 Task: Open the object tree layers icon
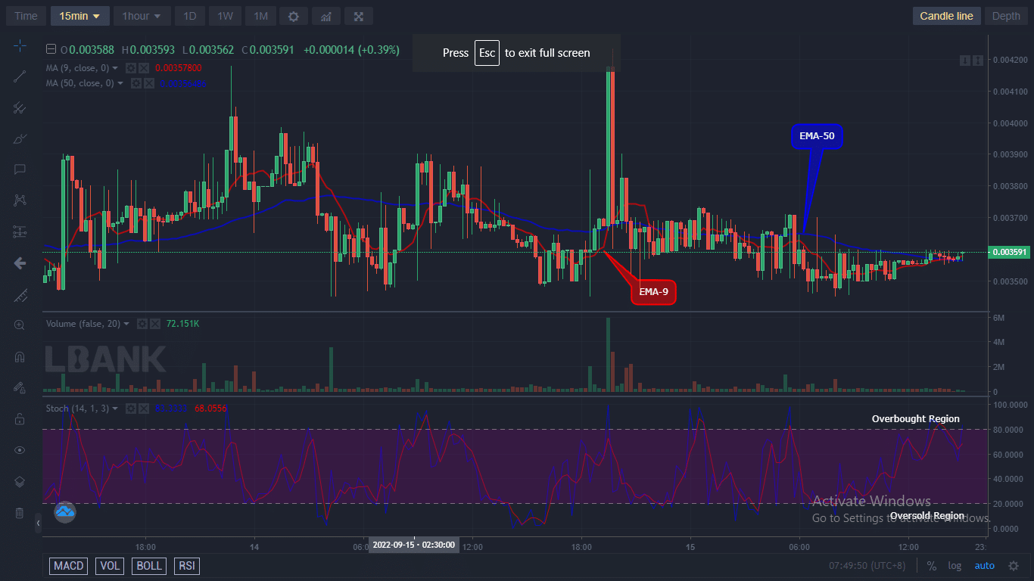click(x=20, y=481)
